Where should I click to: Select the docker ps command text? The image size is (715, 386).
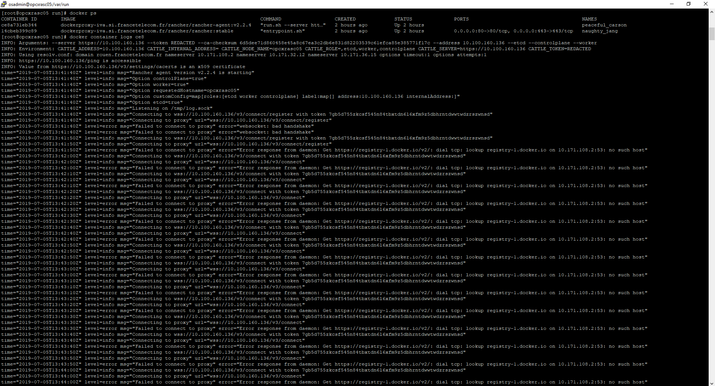pyautogui.click(x=83, y=13)
